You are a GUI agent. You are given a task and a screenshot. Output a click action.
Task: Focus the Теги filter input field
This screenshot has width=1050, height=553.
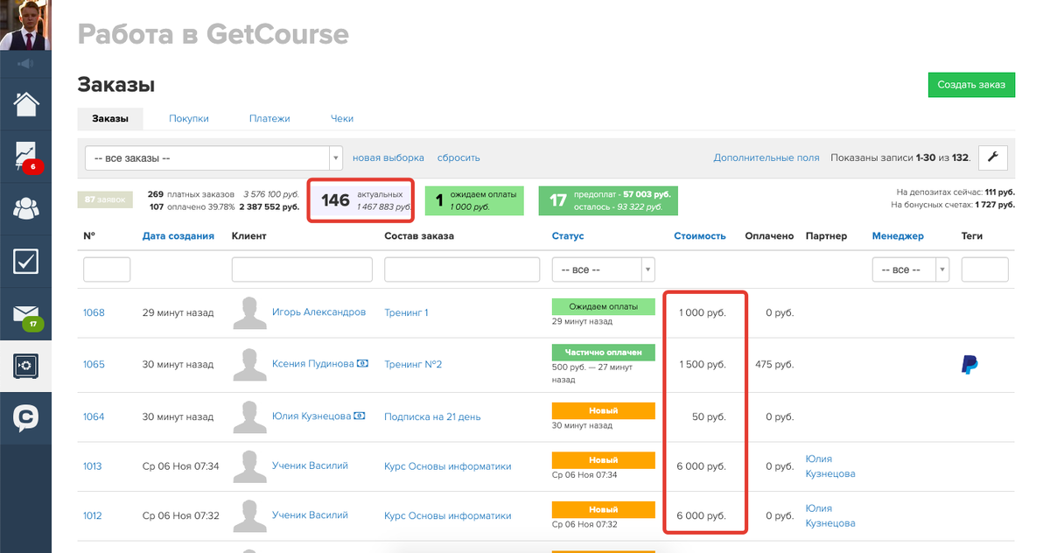click(985, 269)
